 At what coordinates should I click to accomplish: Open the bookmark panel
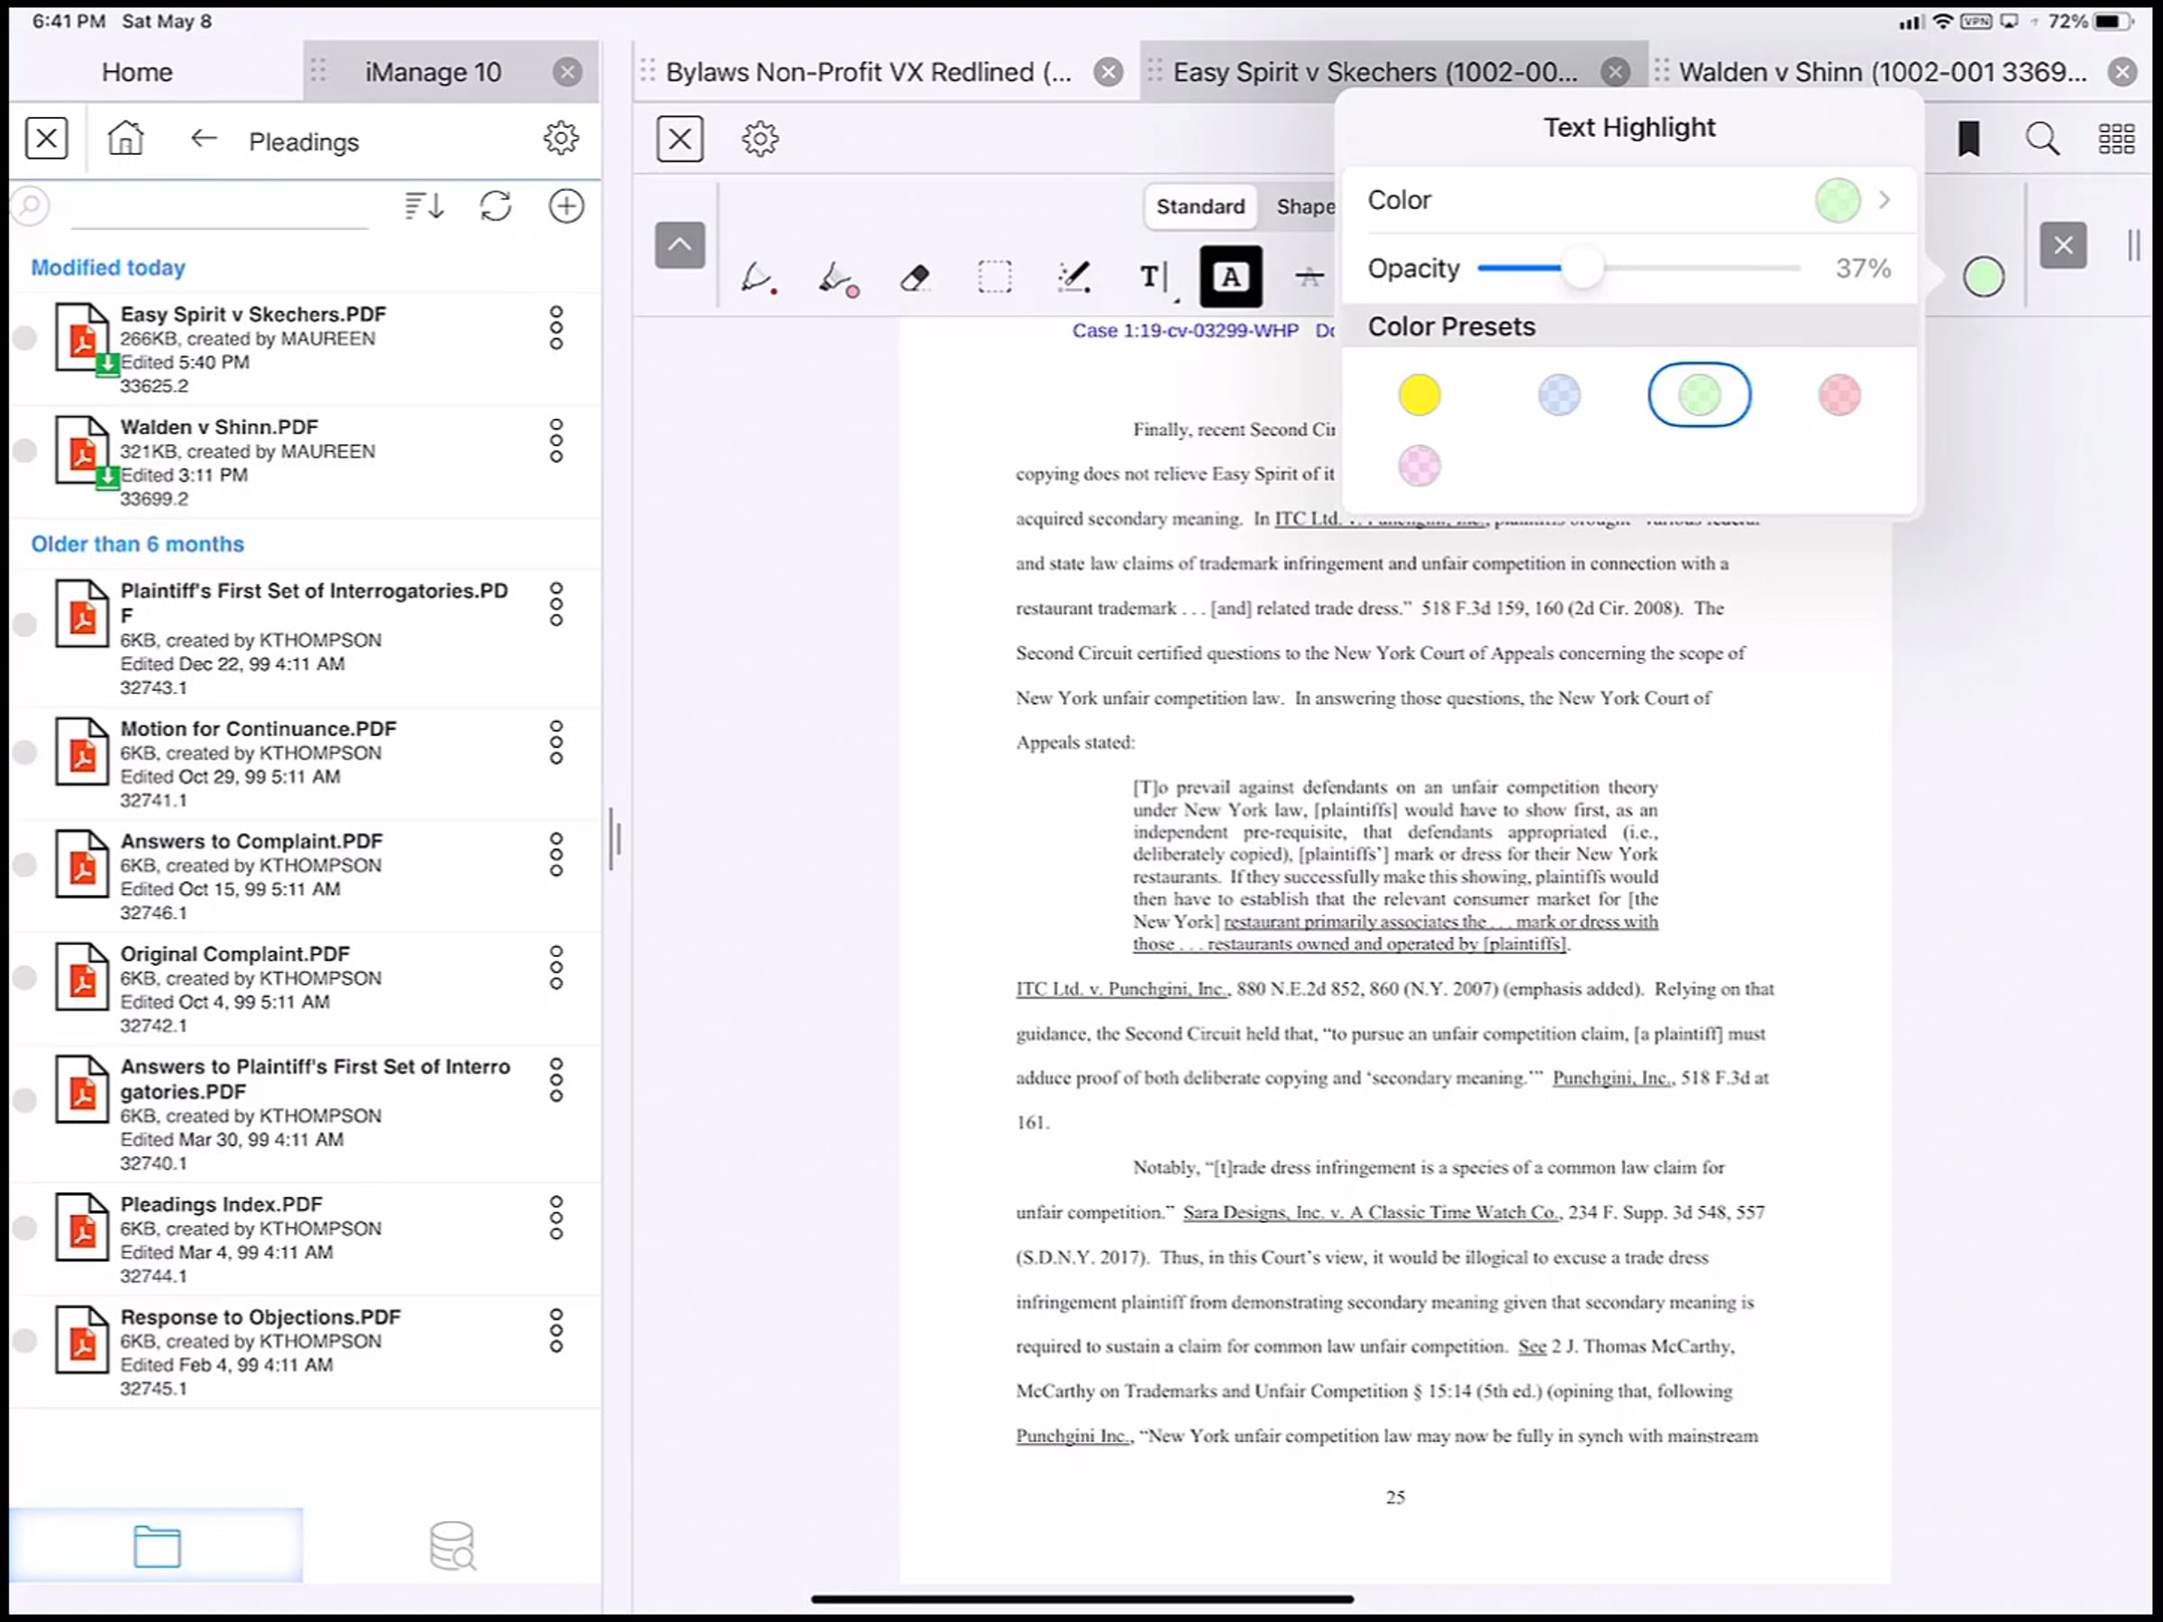(1968, 139)
